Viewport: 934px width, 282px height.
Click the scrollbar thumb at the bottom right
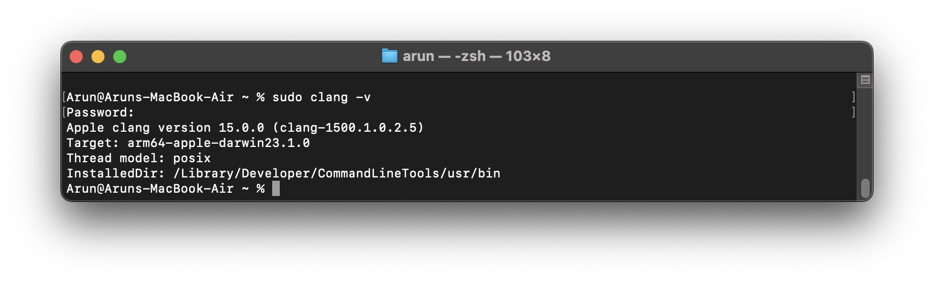865,188
